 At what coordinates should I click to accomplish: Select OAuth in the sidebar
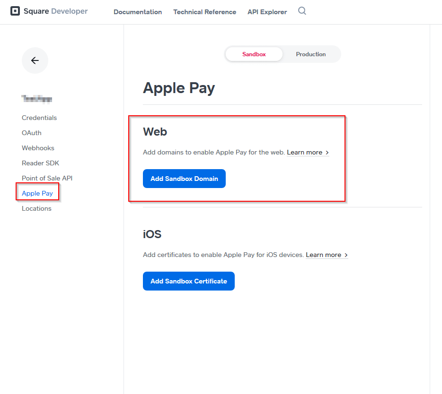pyautogui.click(x=31, y=133)
